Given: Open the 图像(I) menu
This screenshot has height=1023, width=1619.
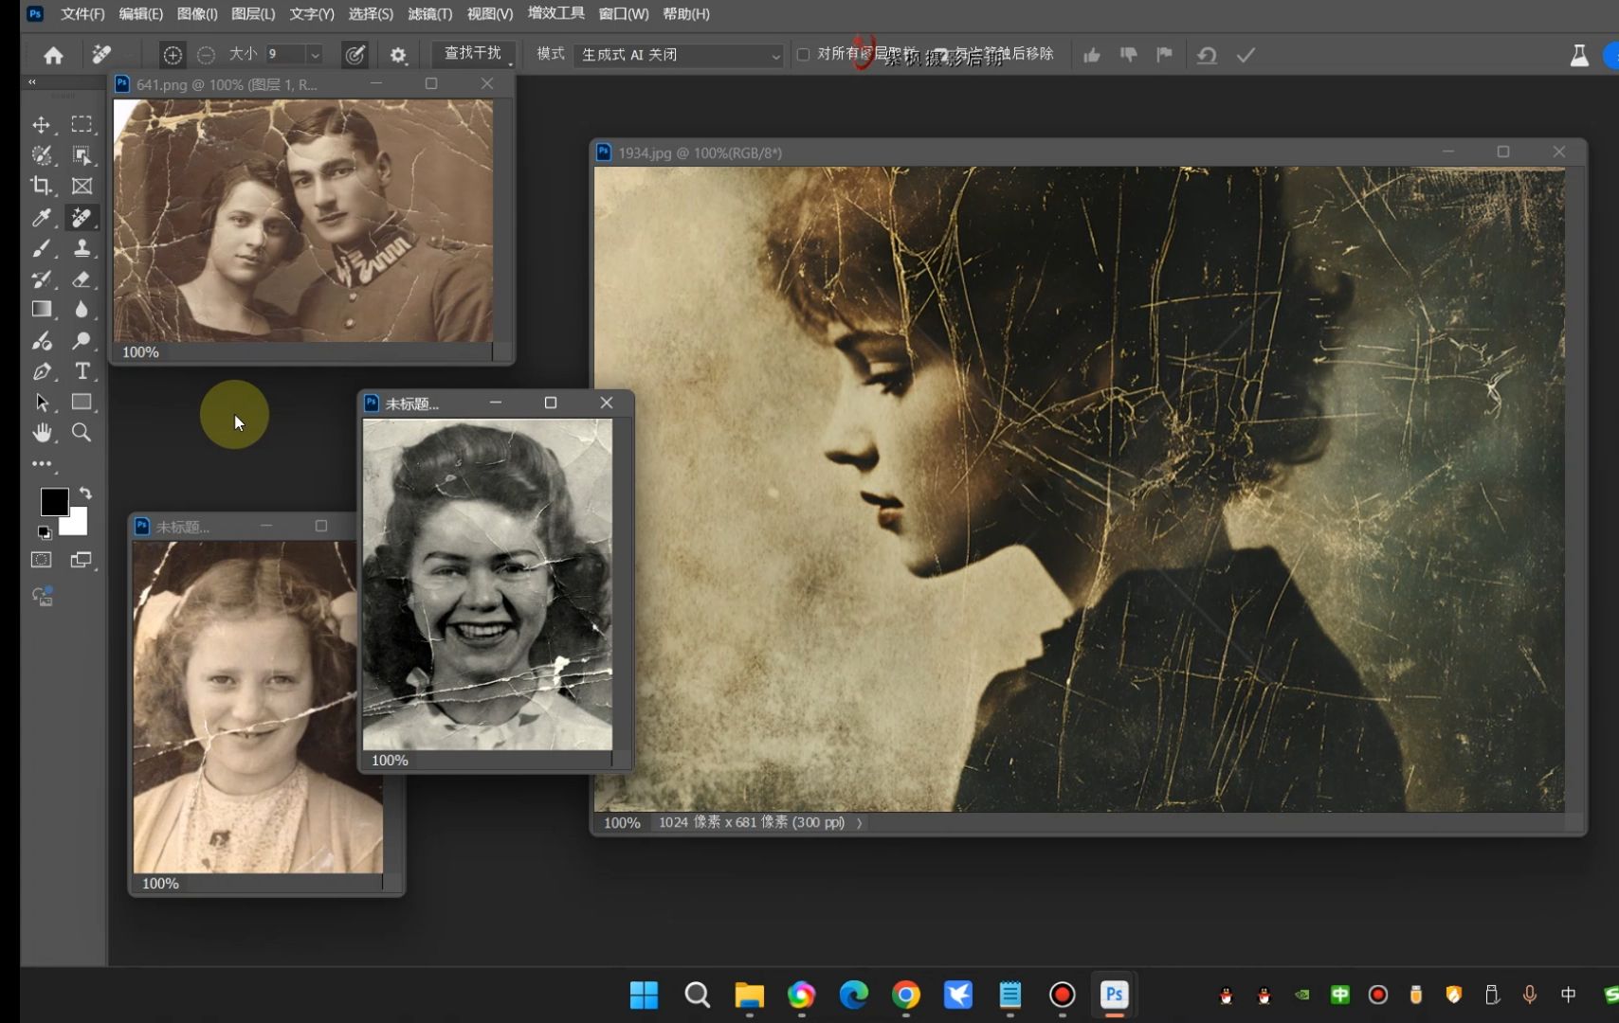Looking at the screenshot, I should [x=197, y=14].
